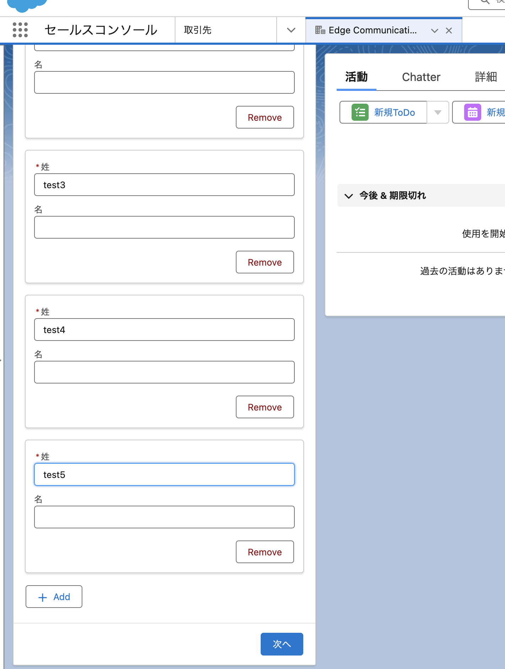Click the search magnifier icon

tap(485, 1)
